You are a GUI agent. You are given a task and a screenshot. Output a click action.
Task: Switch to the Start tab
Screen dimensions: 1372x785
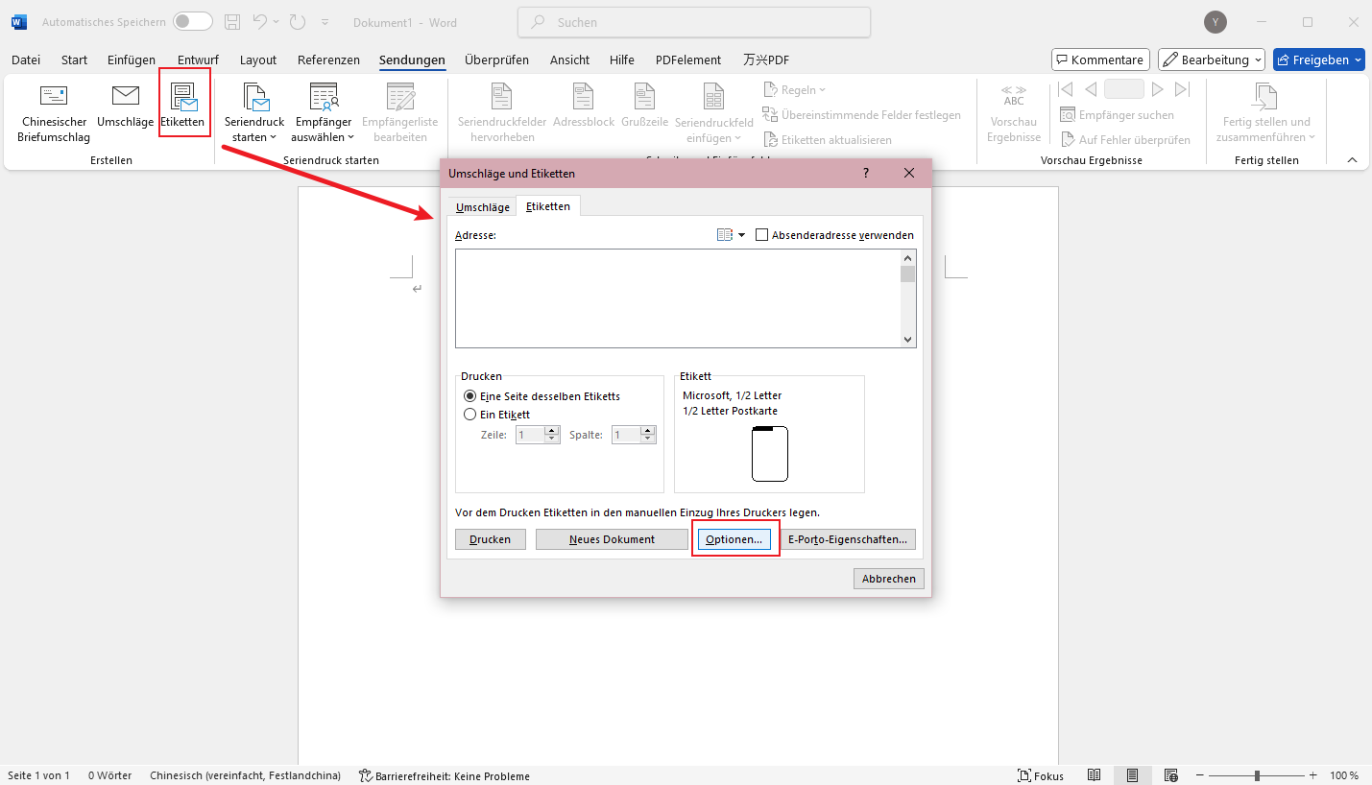pos(74,59)
